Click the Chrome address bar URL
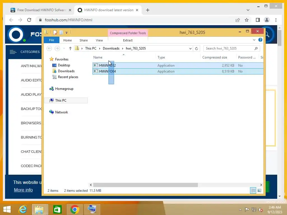287x215 pixels. [68, 20]
